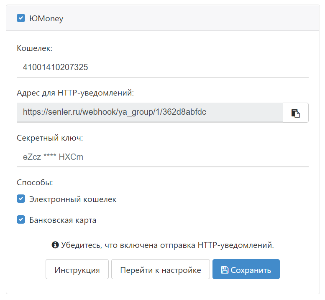Viewport: 325px width, 300px height.
Task: Click the floppy disk icon inside Сохранить
Action: click(x=225, y=270)
